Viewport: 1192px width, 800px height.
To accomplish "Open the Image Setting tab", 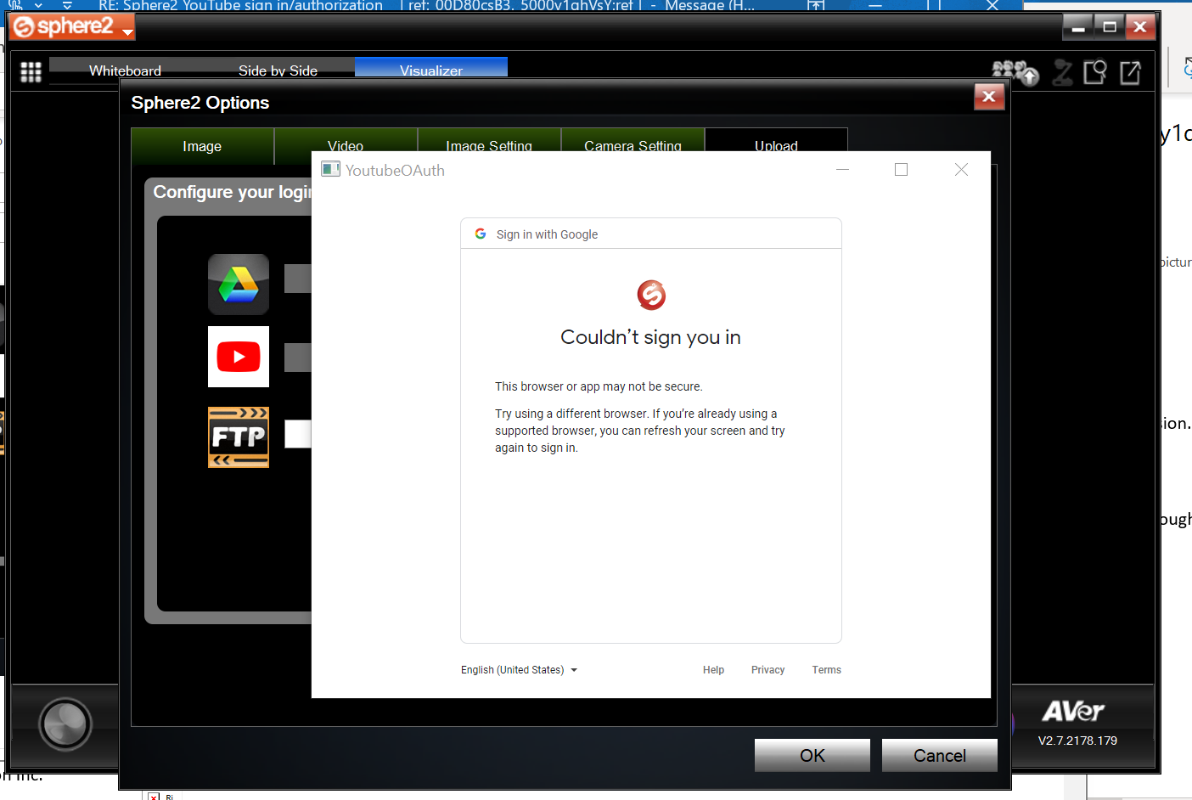I will [489, 141].
